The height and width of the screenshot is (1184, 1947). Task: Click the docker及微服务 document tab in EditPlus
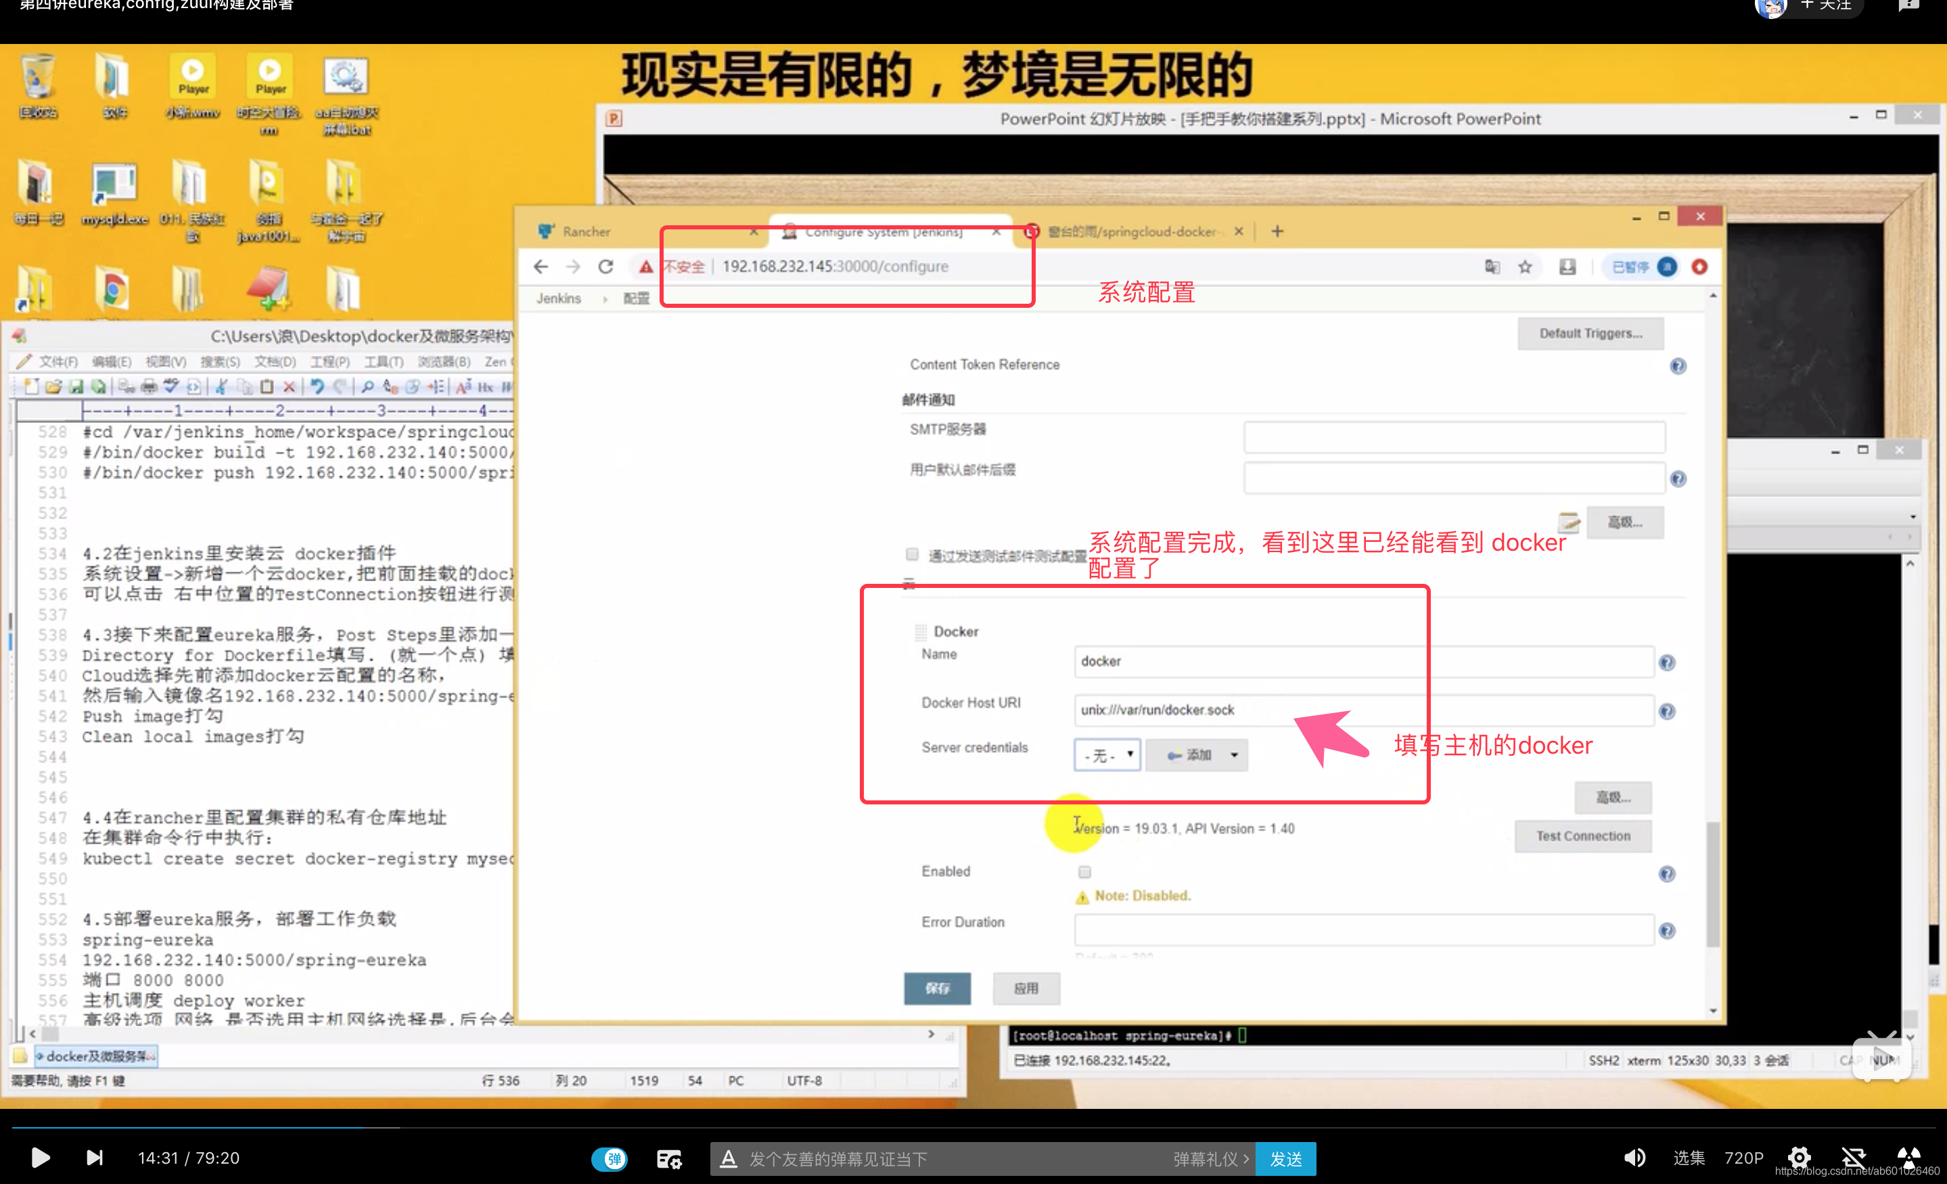(x=95, y=1056)
